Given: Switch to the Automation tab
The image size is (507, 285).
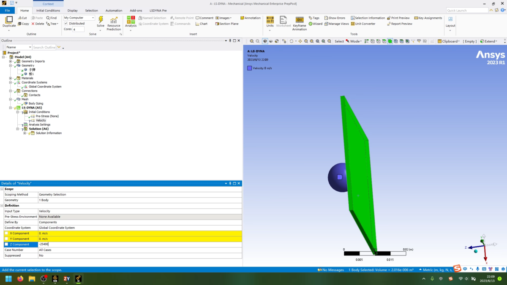Looking at the screenshot, I should pos(114,10).
